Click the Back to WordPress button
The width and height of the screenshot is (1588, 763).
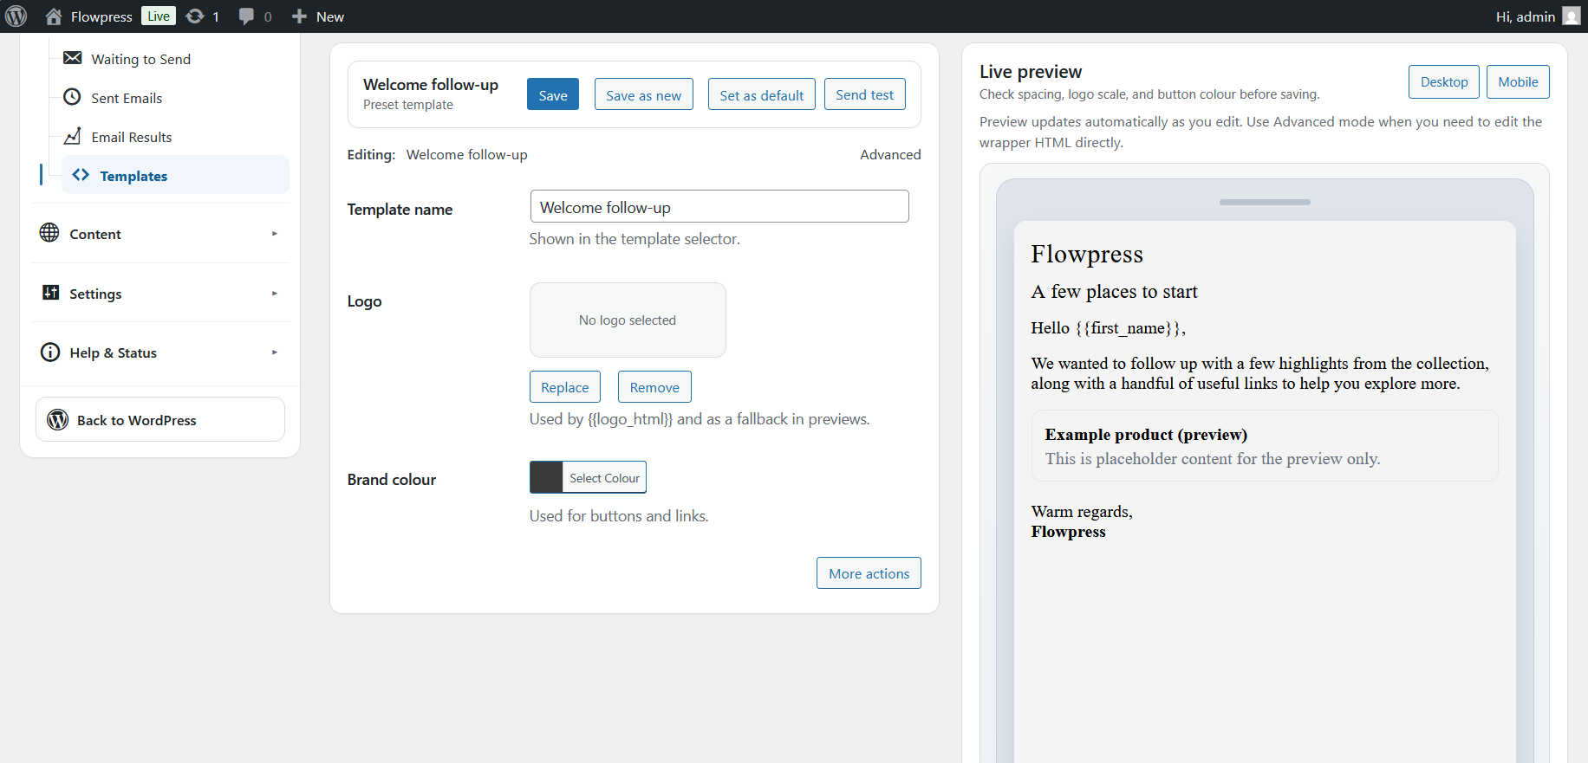tap(160, 419)
